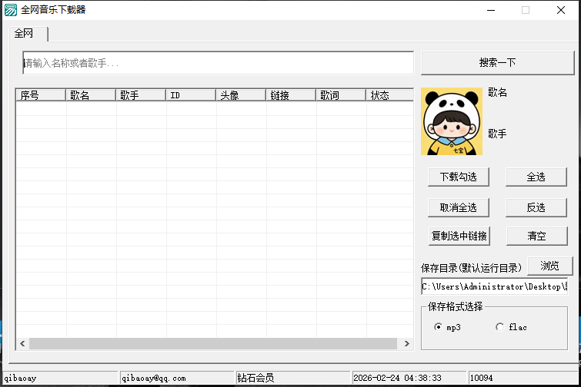Image resolution: width=581 pixels, height=387 pixels.
Task: Click the horizontal scrollbar thumb
Action: tap(213, 343)
